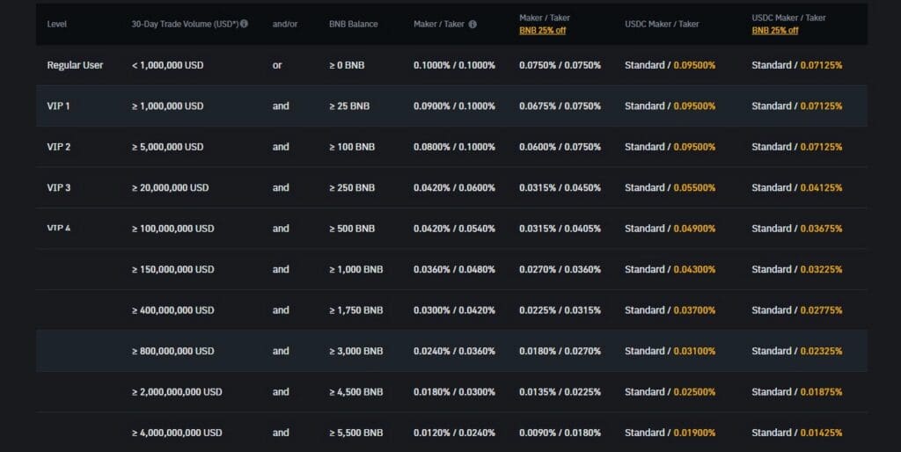Click the ≥ 5,000,000 USD volume cell
The height and width of the screenshot is (452, 901).
[168, 147]
